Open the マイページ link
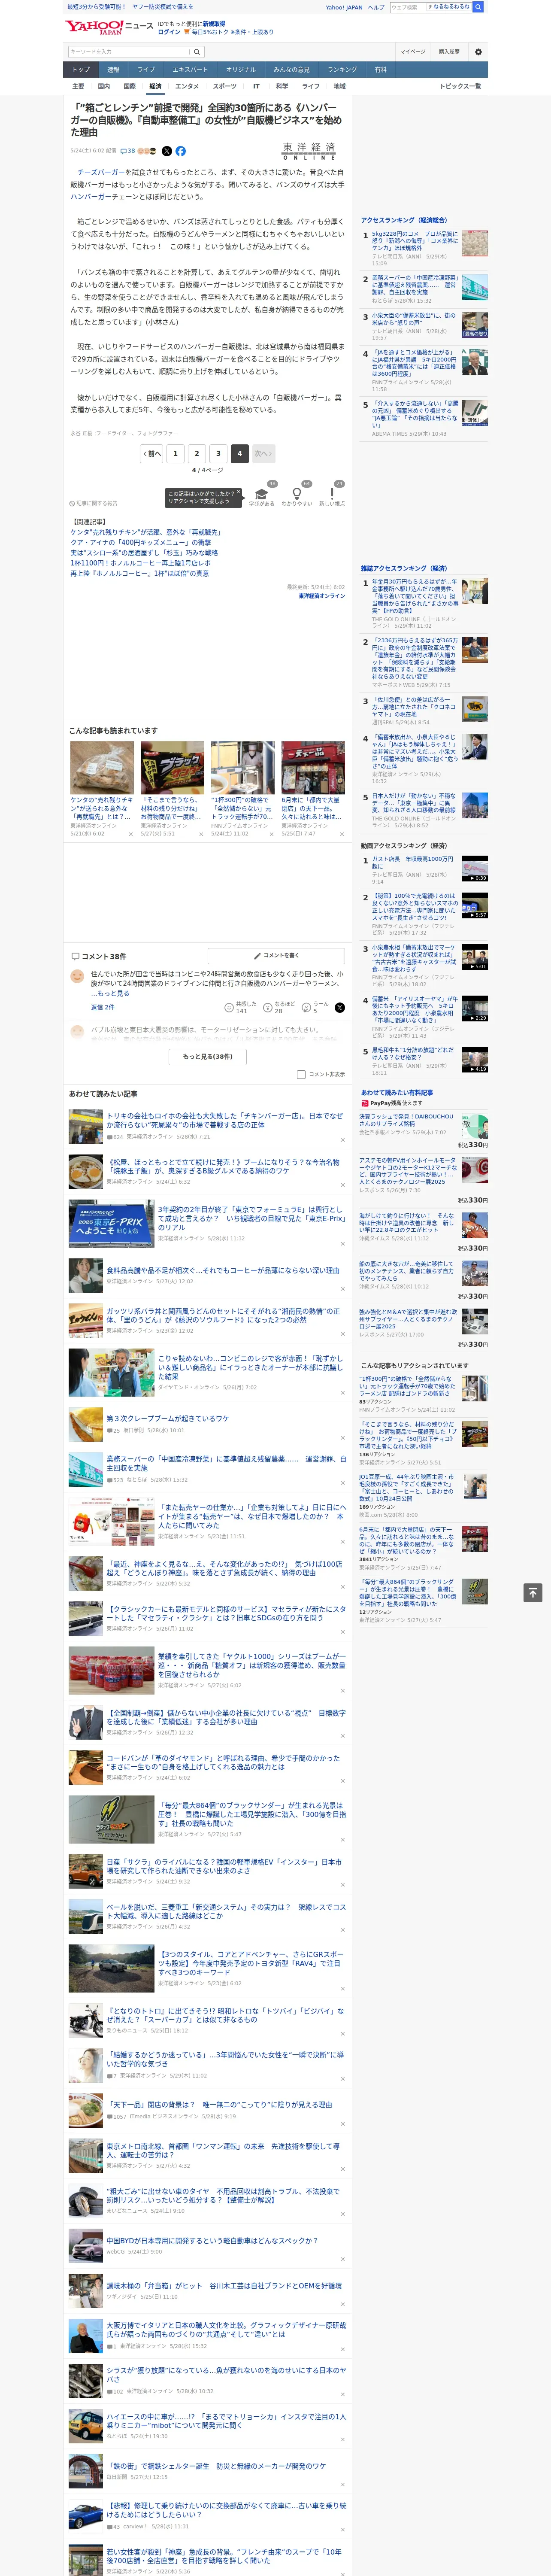 pyautogui.click(x=412, y=52)
